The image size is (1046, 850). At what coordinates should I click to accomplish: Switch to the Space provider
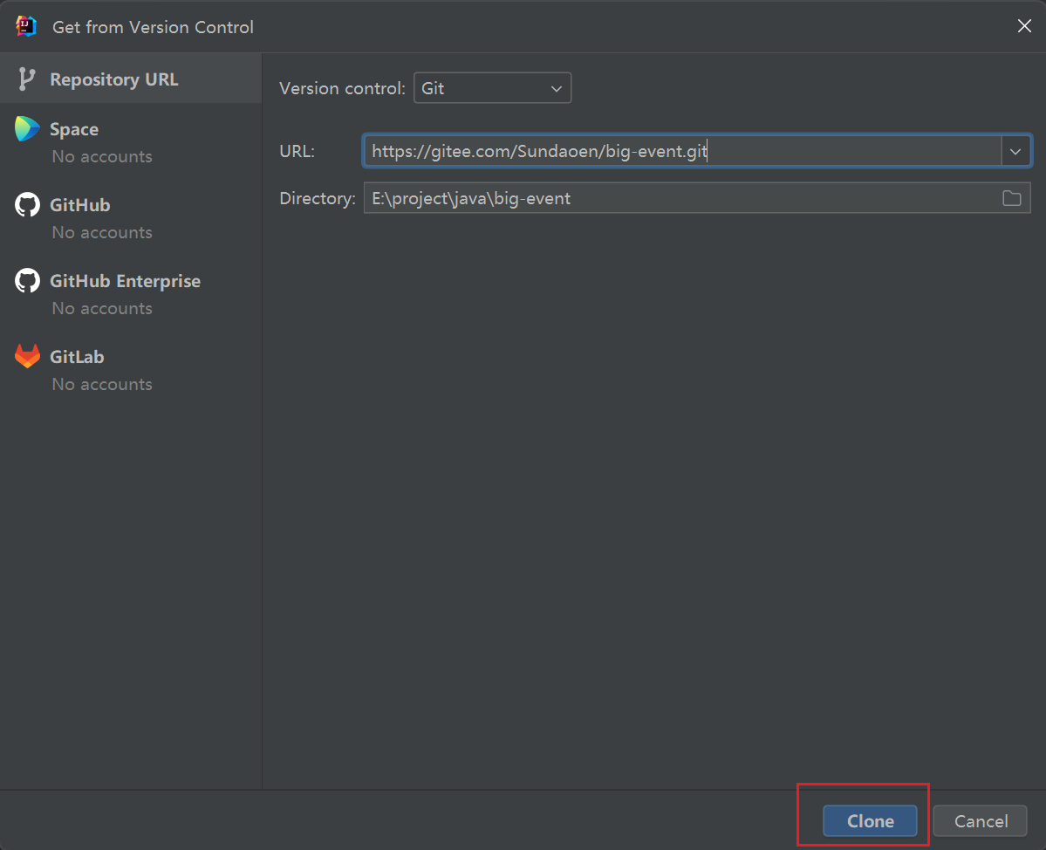(x=131, y=142)
